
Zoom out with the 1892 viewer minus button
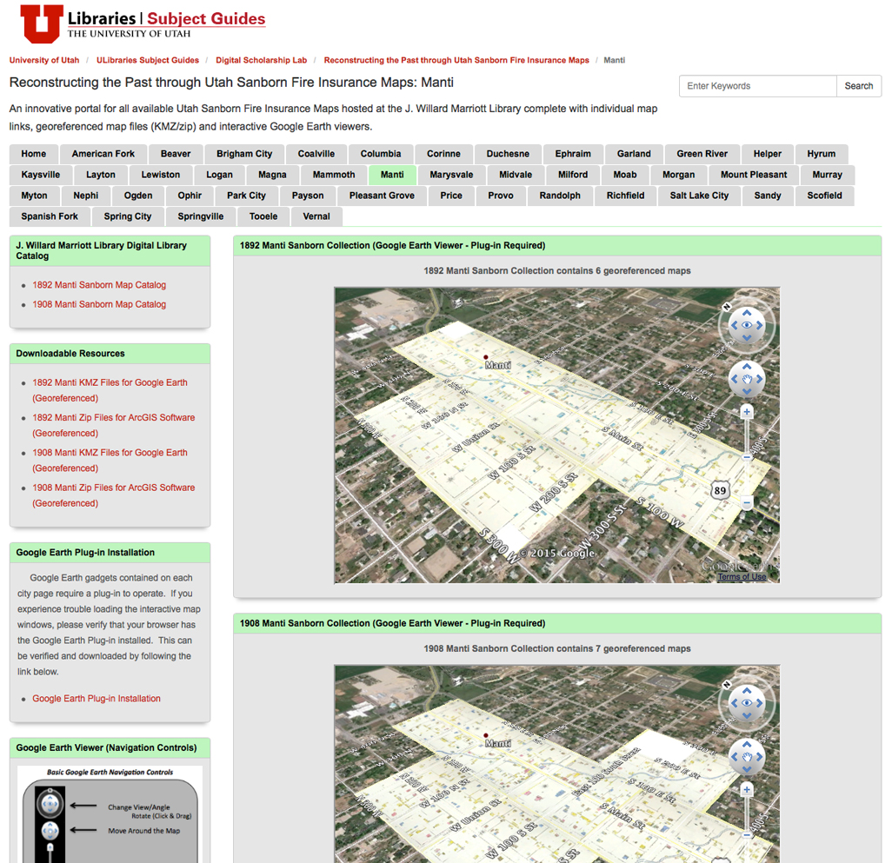pos(747,502)
